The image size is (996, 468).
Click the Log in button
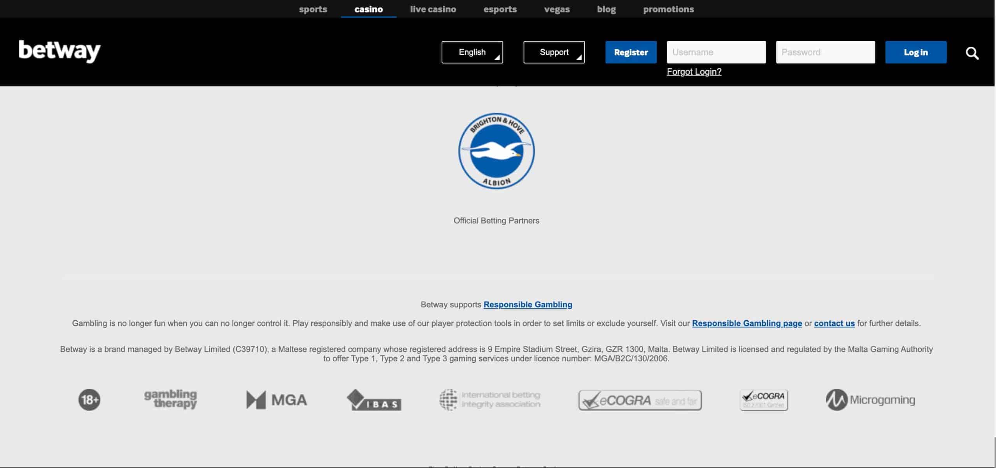(916, 52)
